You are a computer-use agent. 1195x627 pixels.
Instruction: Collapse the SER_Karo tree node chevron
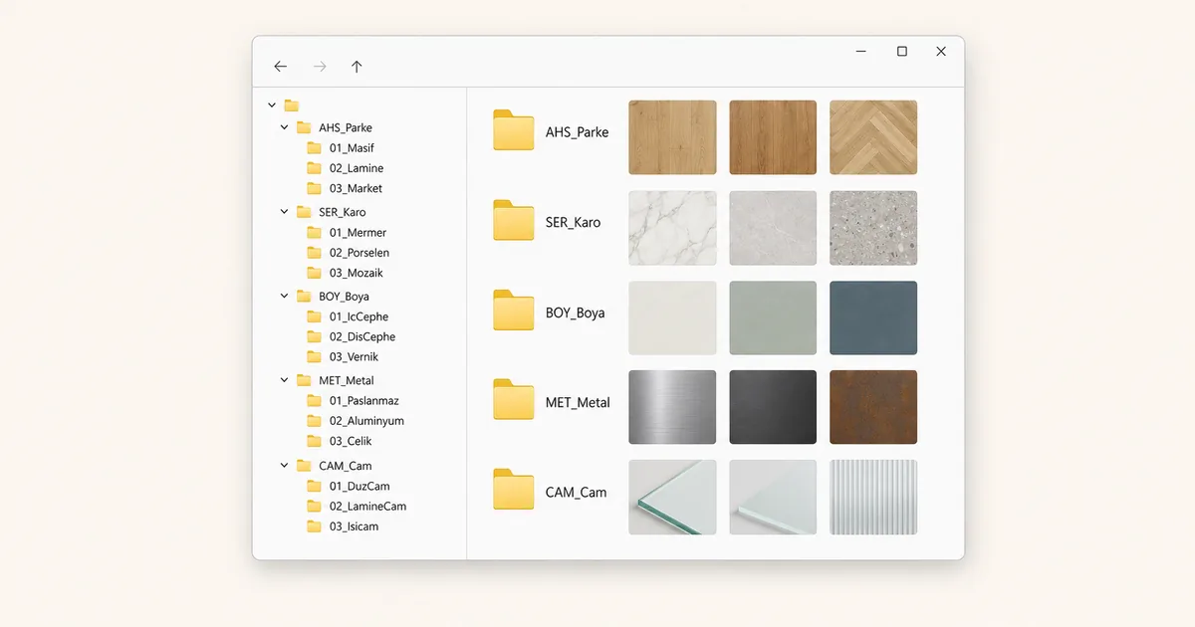click(285, 212)
